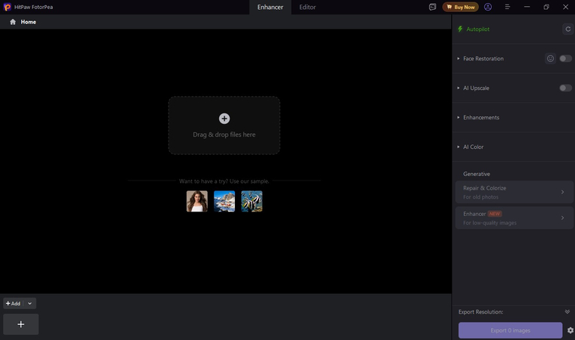Click the Home icon in the breadcrumb

(x=13, y=22)
